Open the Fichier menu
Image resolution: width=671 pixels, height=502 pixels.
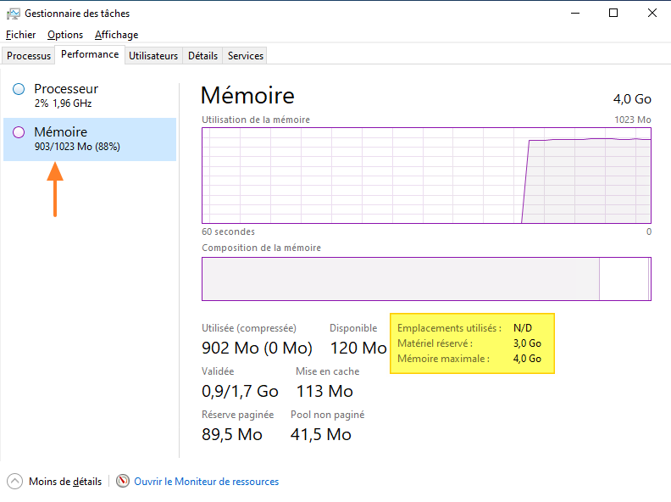point(21,35)
